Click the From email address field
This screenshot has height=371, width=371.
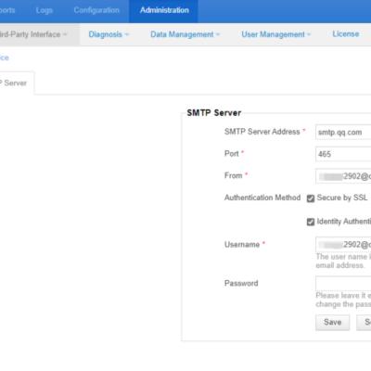(x=343, y=176)
